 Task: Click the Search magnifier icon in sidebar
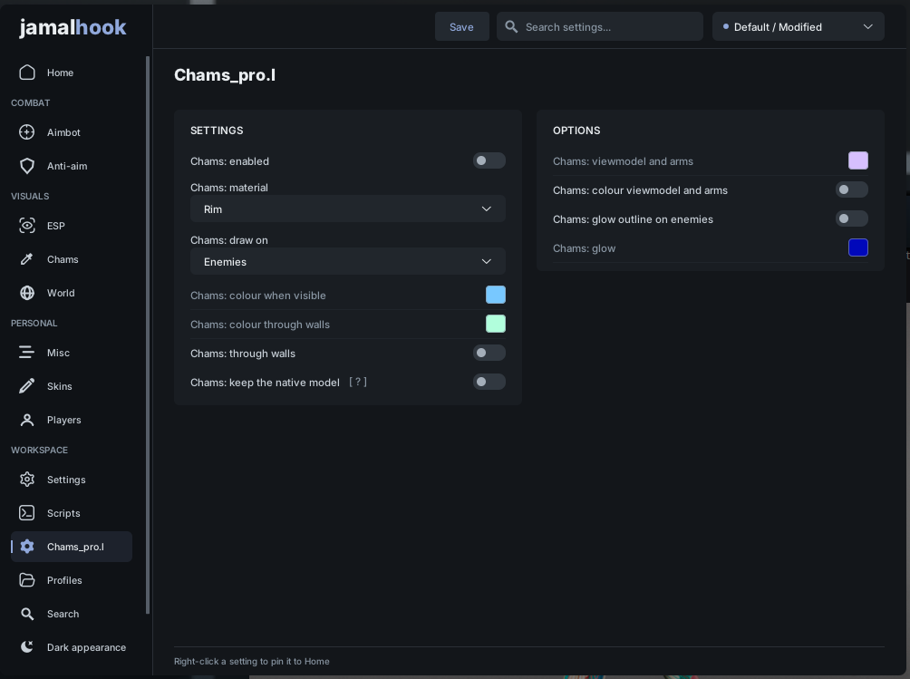26,614
